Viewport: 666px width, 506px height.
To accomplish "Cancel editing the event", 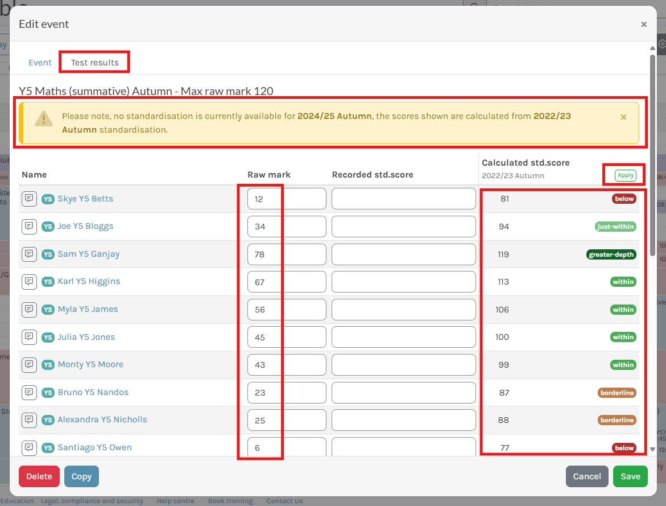I will tap(587, 476).
